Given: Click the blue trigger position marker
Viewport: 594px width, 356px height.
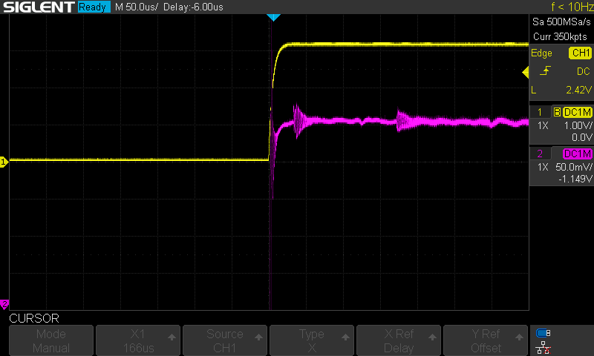Looking at the screenshot, I should click(273, 17).
